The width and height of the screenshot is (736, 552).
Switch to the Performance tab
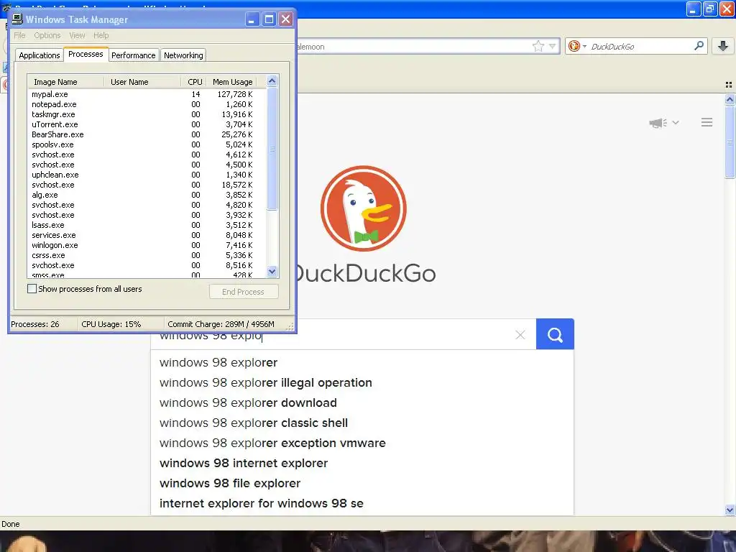pyautogui.click(x=133, y=55)
